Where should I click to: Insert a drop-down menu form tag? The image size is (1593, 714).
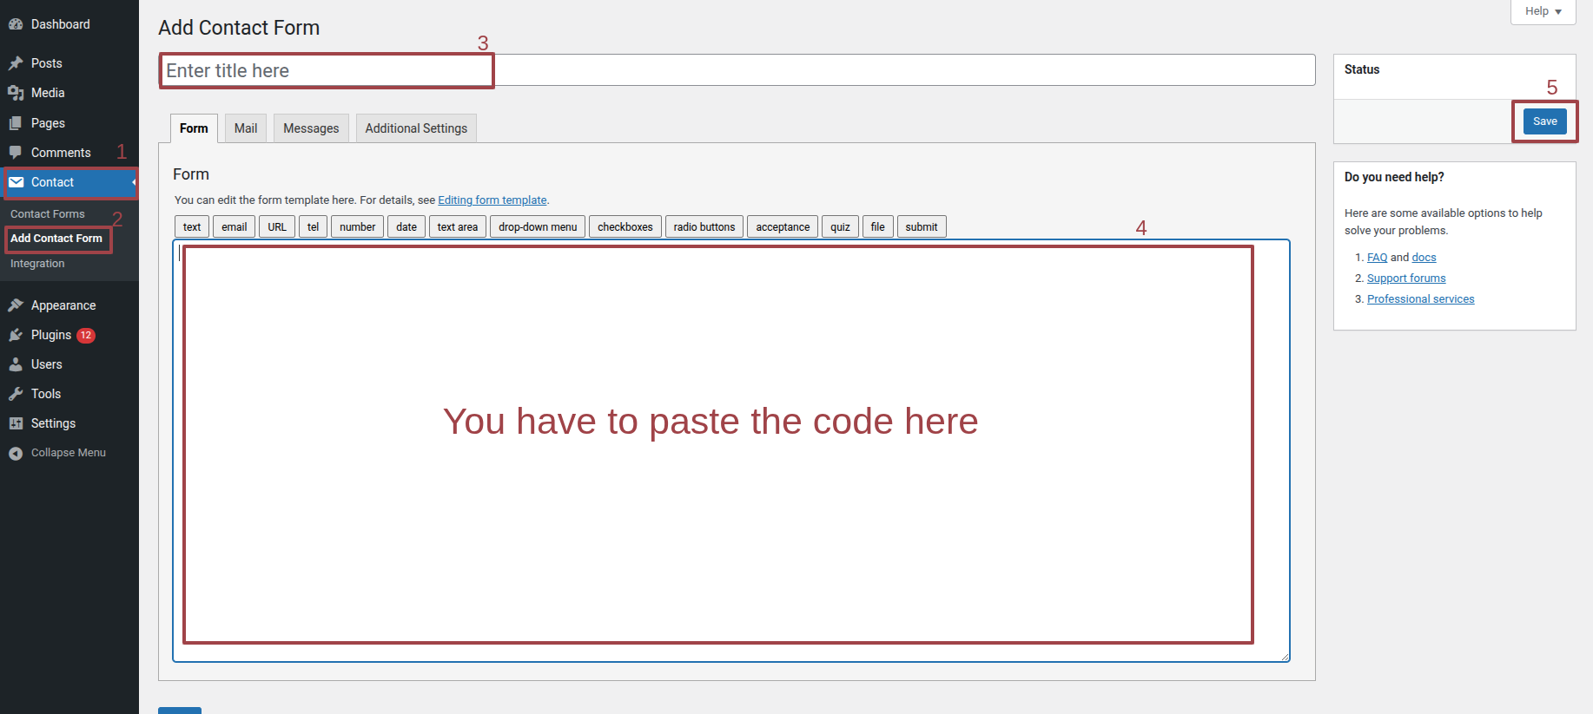tap(537, 227)
